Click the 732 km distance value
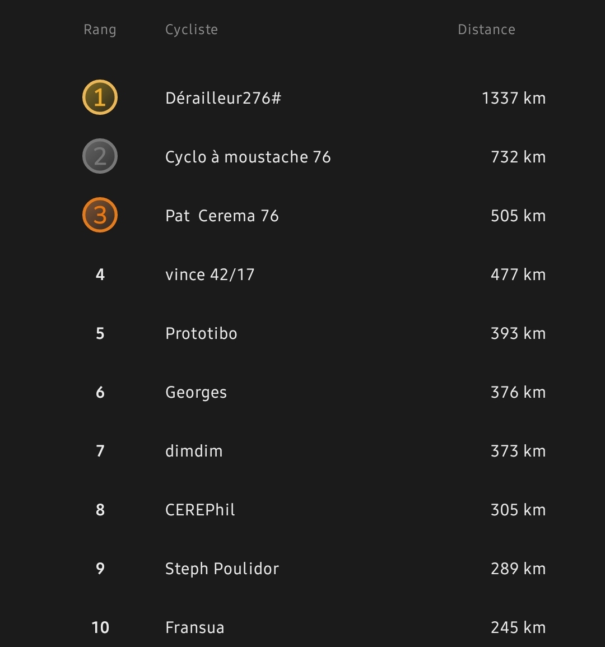 click(x=518, y=157)
